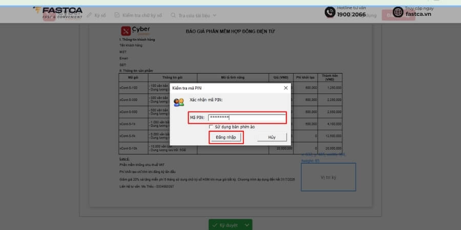Click the Đăng nhập button
This screenshot has height=230, width=461.
[x=226, y=137]
